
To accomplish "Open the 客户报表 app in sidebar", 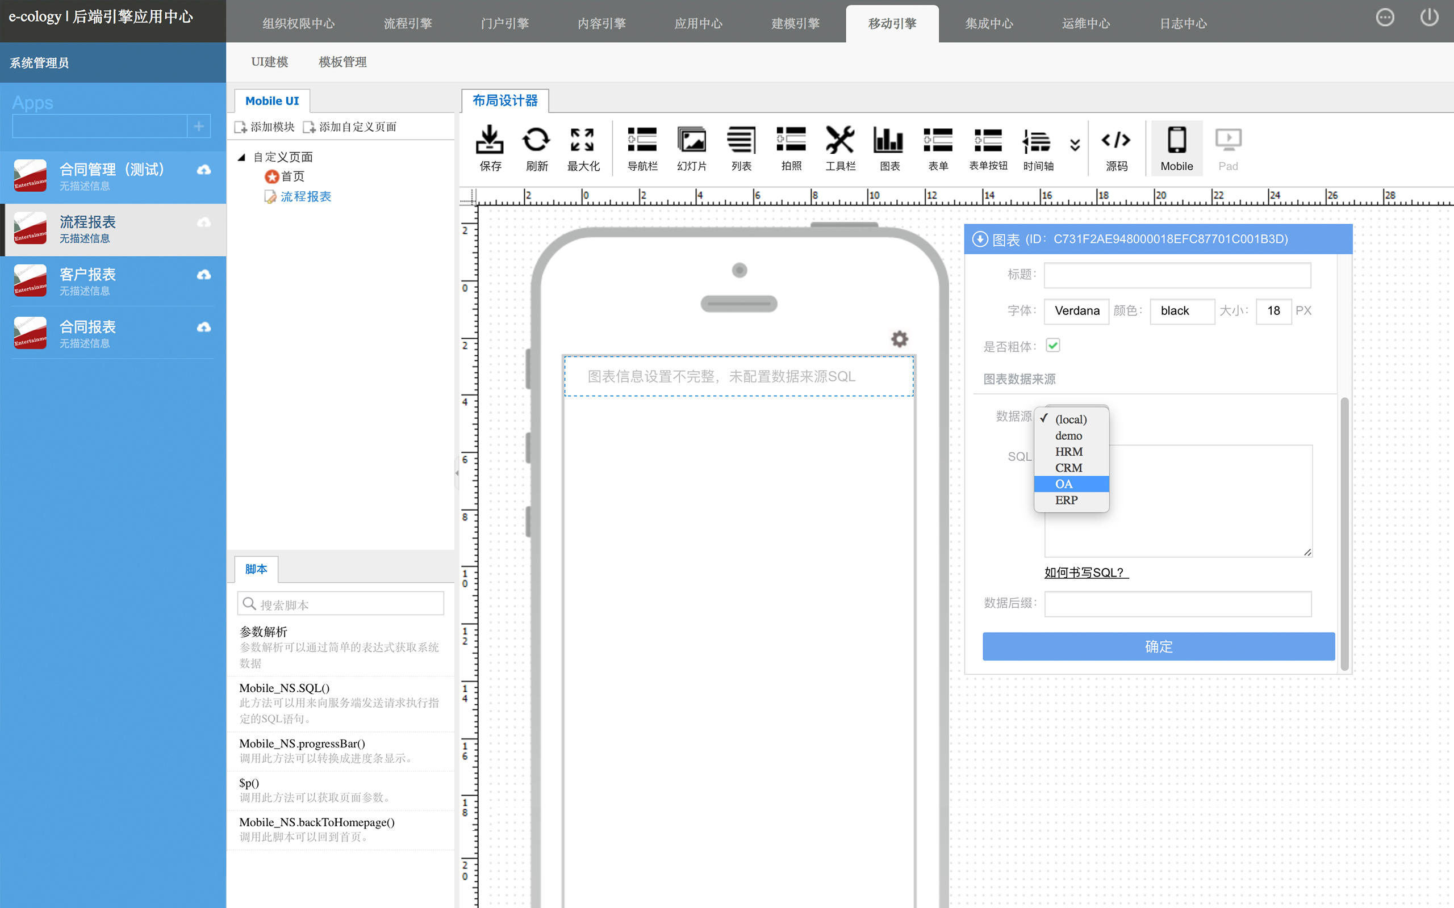I will (113, 281).
